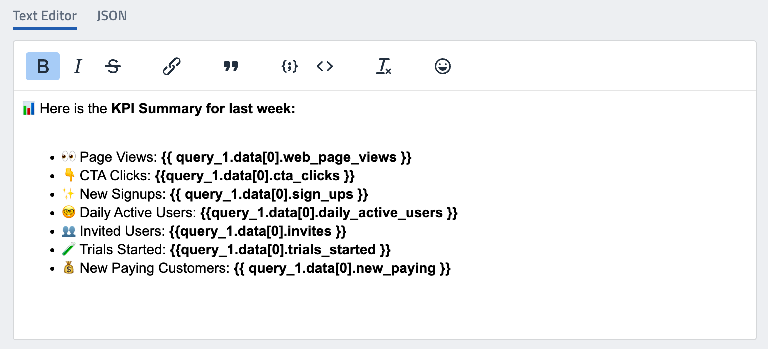Screen dimensions: 768x349
Task: Enable italic text formatting
Action: click(77, 66)
